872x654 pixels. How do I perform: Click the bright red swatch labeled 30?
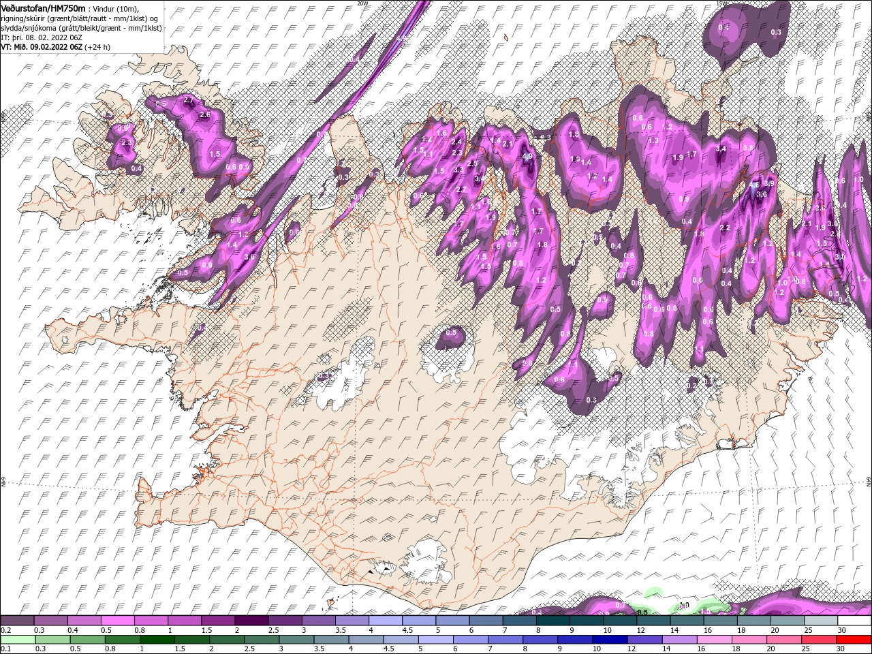pyautogui.click(x=854, y=639)
